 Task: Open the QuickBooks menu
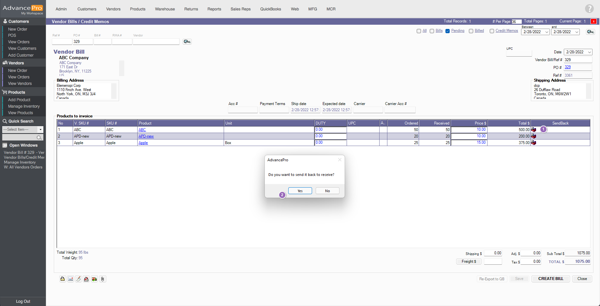pos(270,9)
